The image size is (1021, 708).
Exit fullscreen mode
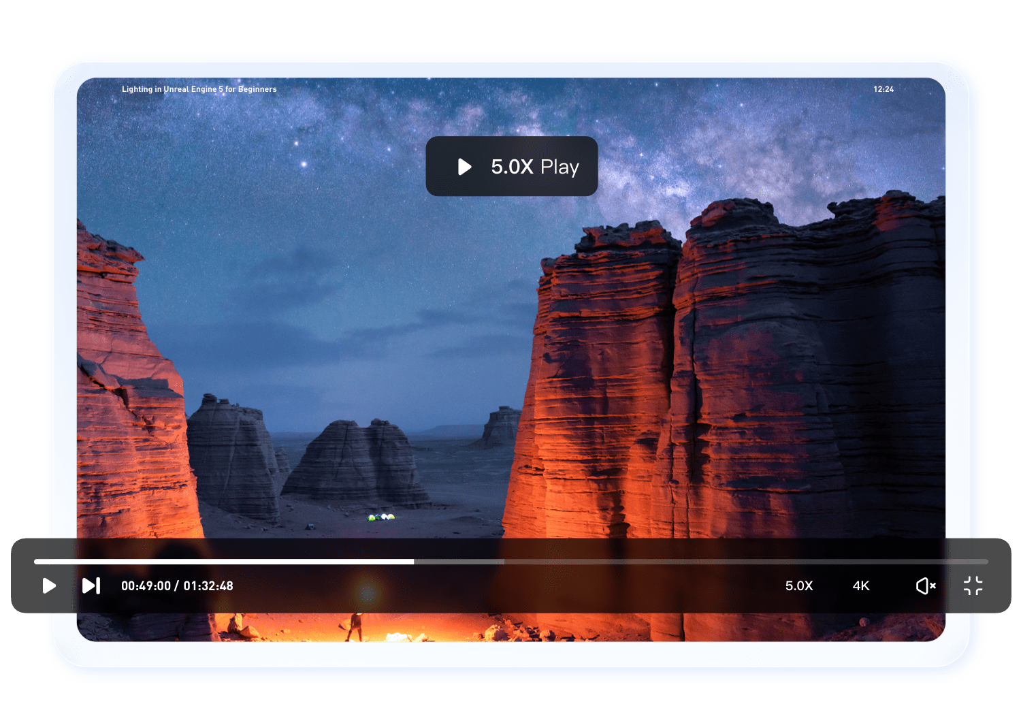973,585
